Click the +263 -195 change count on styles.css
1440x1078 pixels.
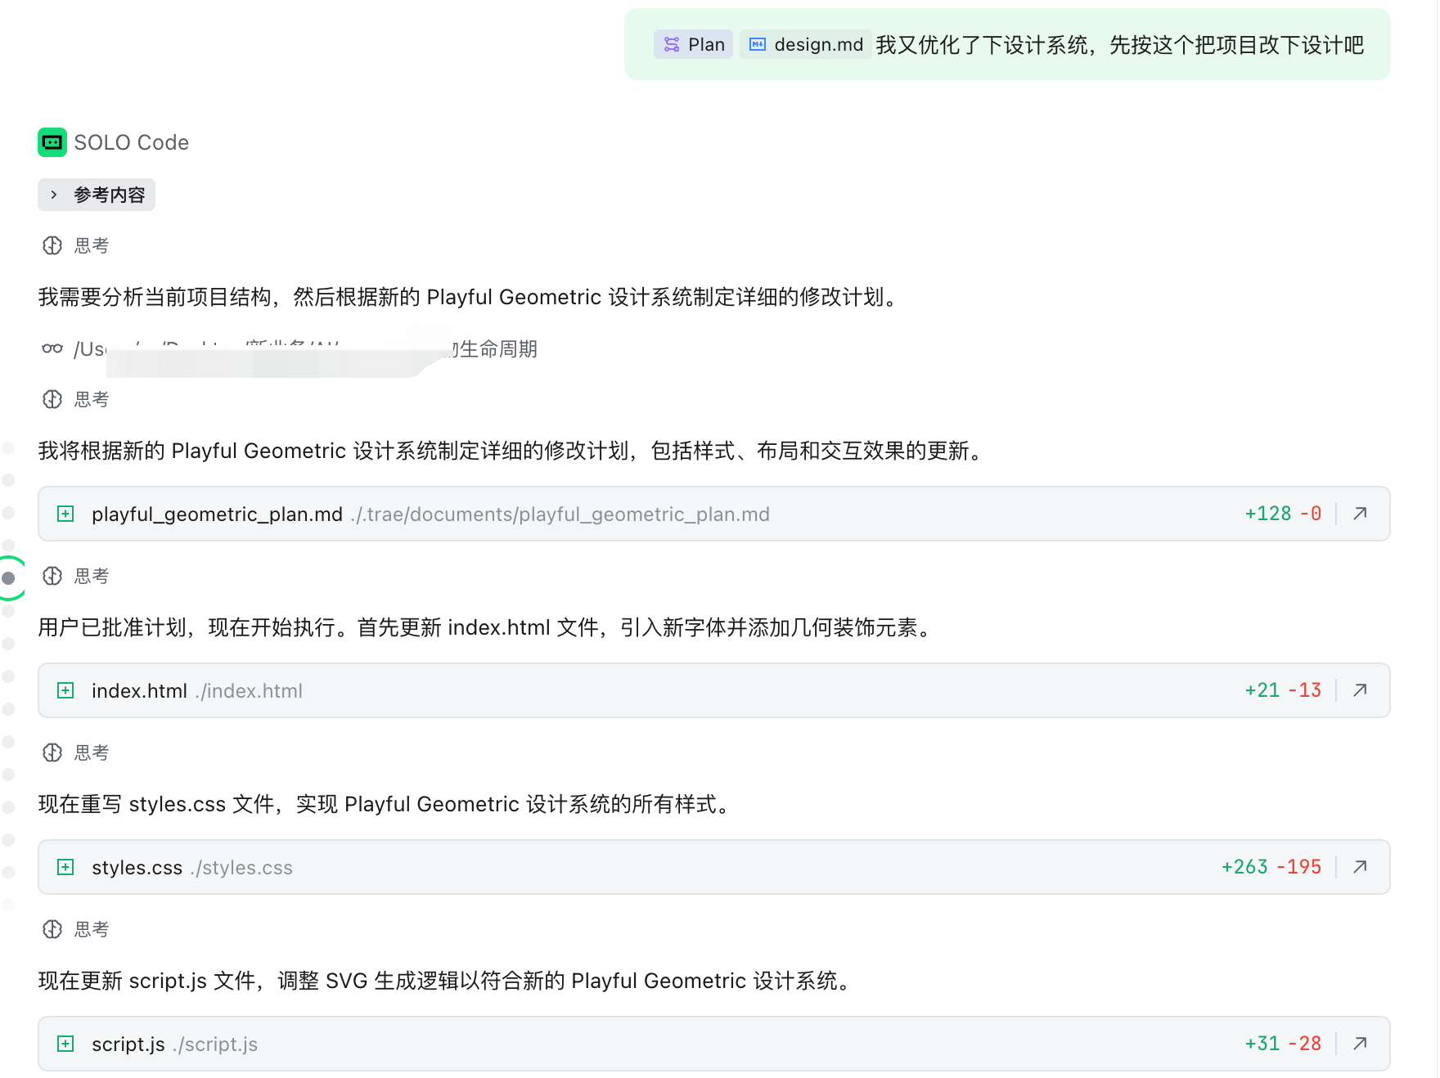pyautogui.click(x=1271, y=867)
